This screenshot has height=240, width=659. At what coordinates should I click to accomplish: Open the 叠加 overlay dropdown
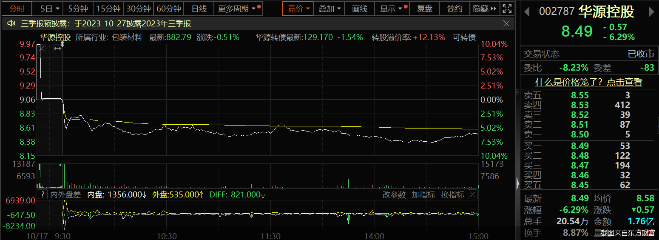(x=329, y=9)
